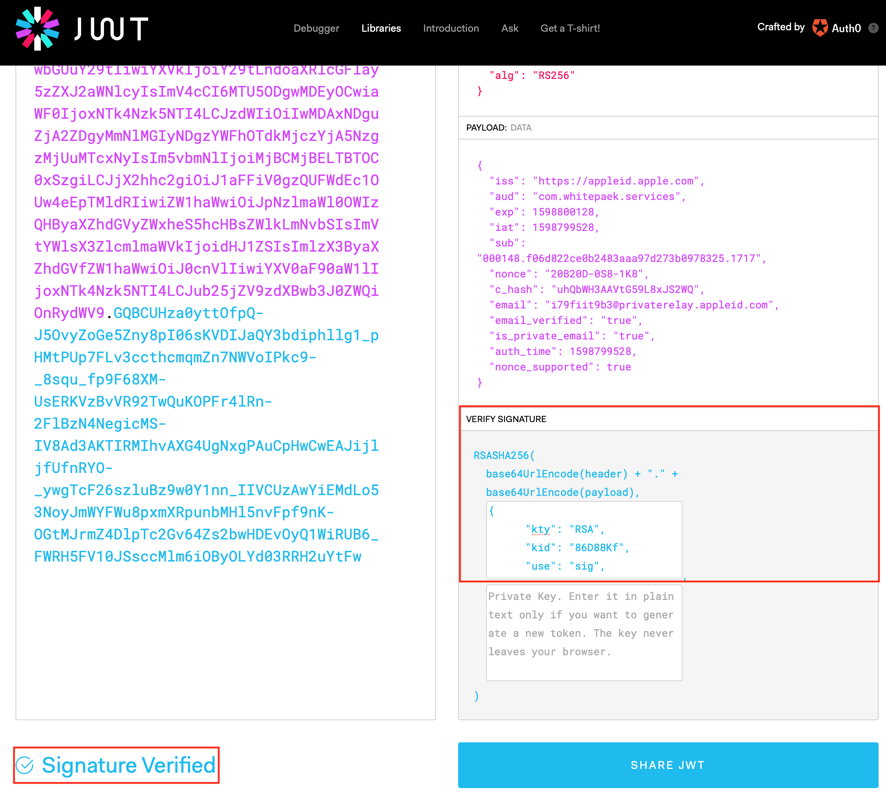Click the sub value starting with 000148

622,258
